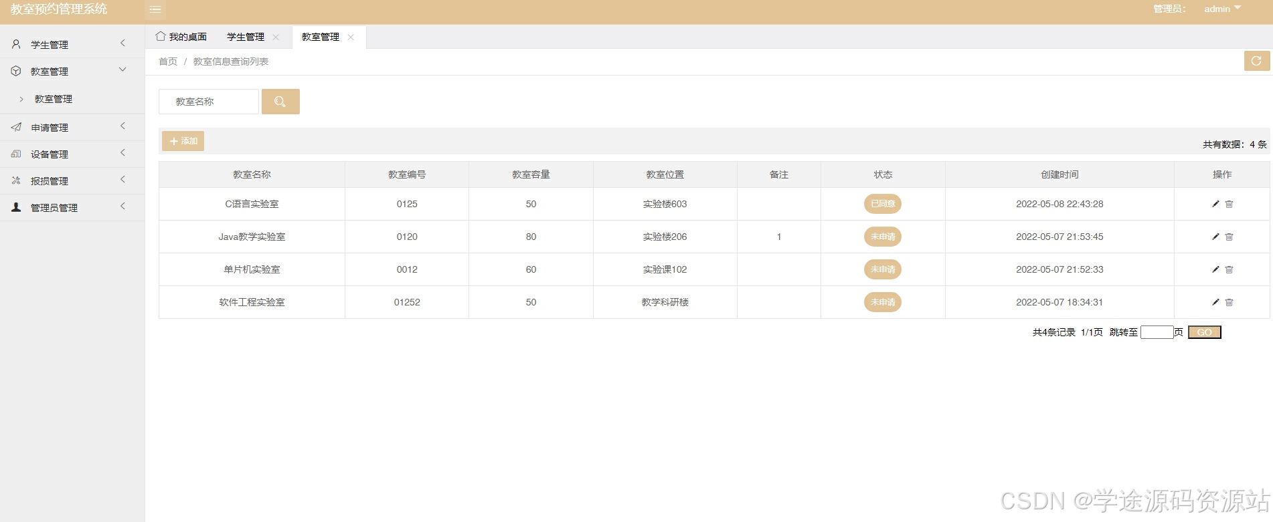Open the admin user dropdown
The height and width of the screenshot is (522, 1273).
click(1222, 9)
